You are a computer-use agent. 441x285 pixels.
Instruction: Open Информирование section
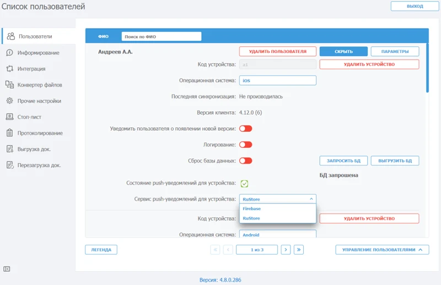click(x=39, y=52)
